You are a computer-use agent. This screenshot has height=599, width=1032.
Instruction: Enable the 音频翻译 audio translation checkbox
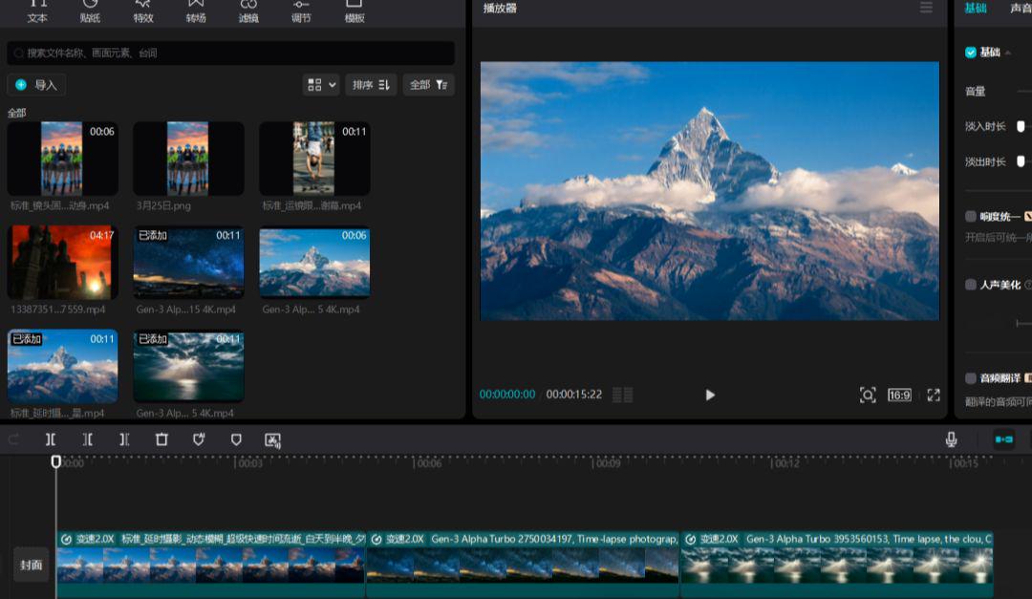[x=970, y=377]
